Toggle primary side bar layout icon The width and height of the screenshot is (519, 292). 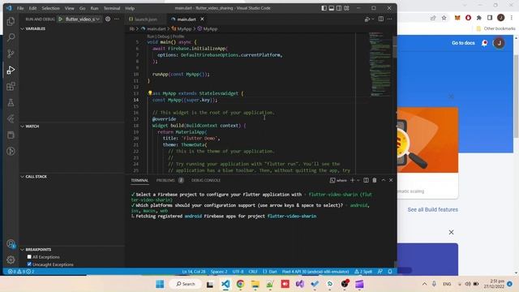[324, 8]
